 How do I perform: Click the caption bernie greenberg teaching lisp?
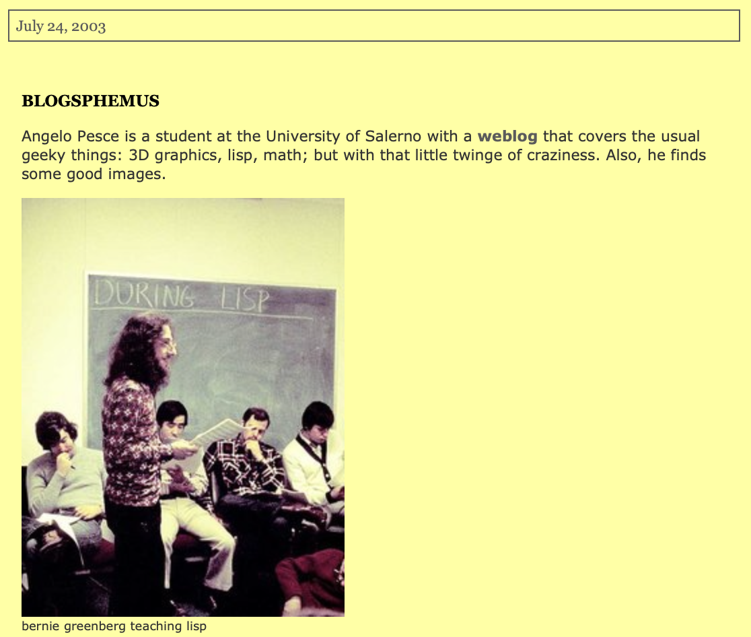coord(114,626)
